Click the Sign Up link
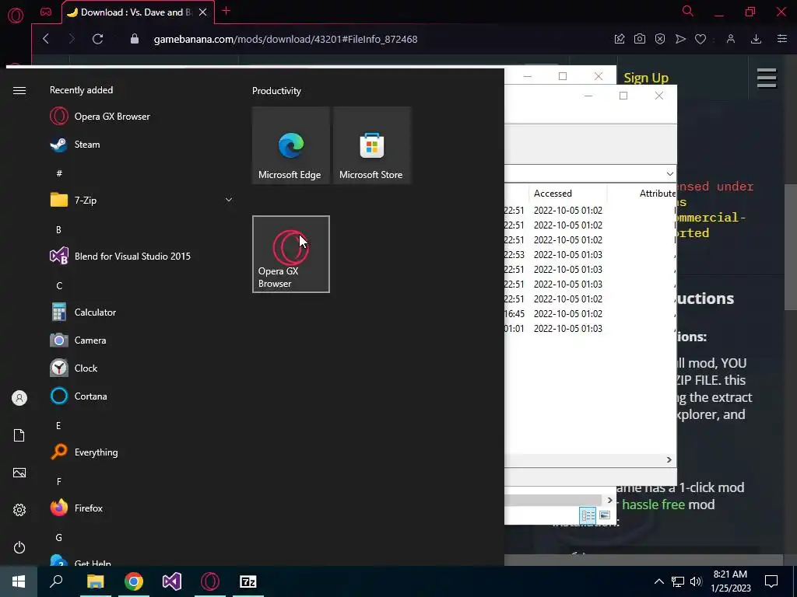This screenshot has height=597, width=797. click(646, 78)
